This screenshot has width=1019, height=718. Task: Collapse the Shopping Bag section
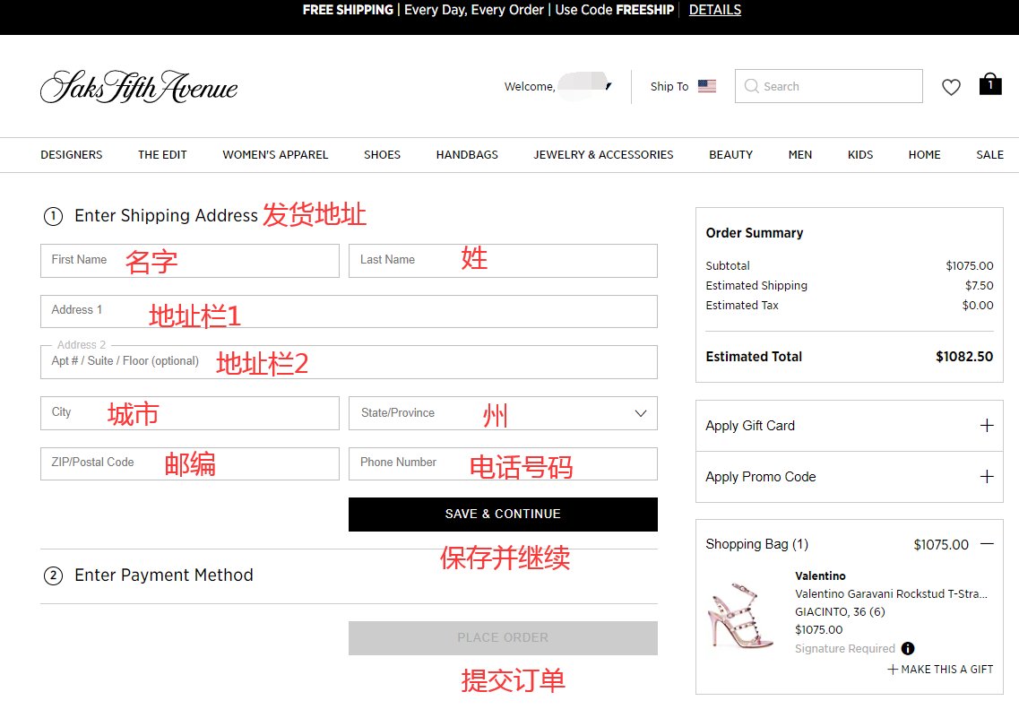[x=987, y=544]
